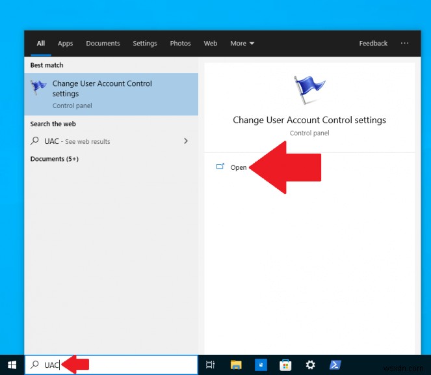The image size is (431, 375).
Task: Switch to the All tab
Action: (41, 43)
